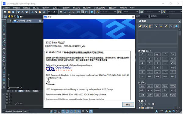This screenshot has width=183, height=114.
Task: Open the 帮助(H) menu
Action: [x=123, y=8]
